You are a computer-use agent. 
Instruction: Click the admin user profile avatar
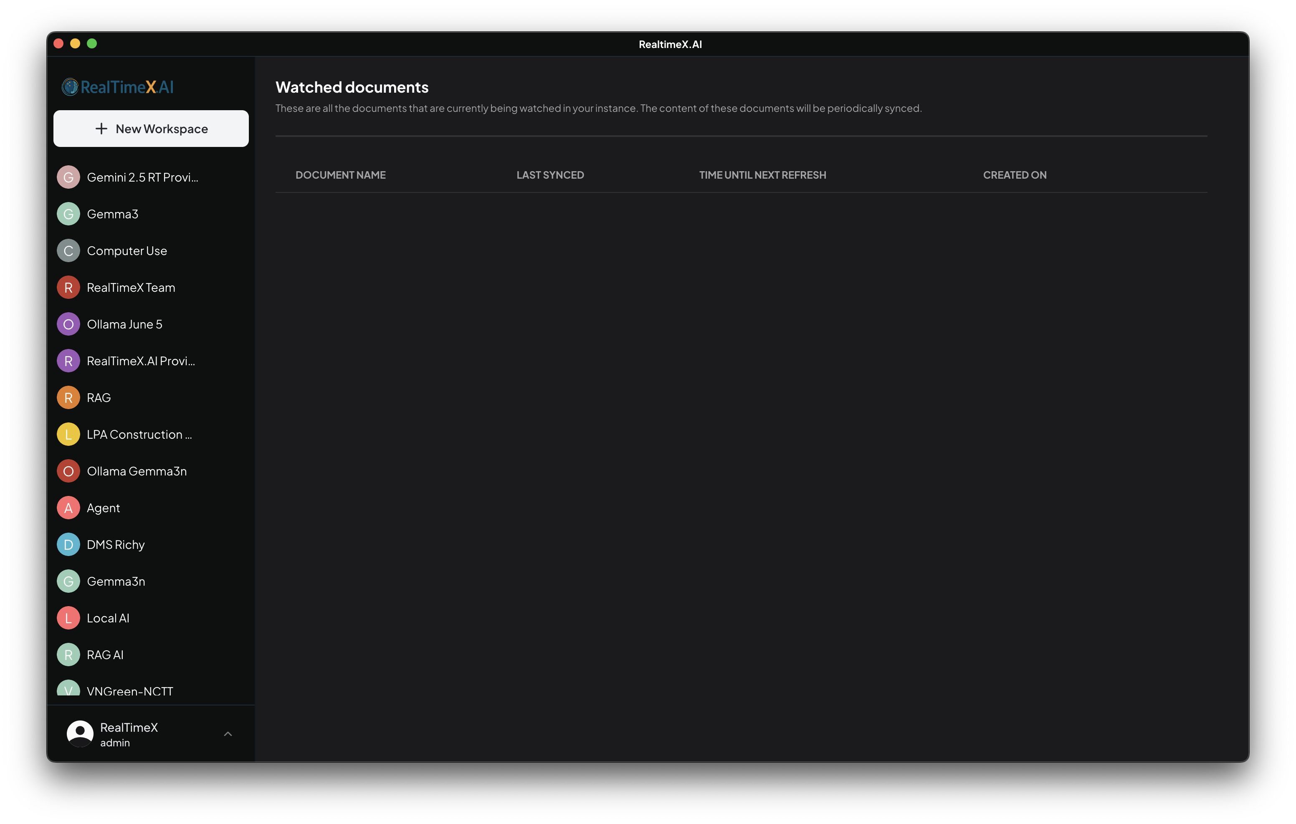point(80,733)
